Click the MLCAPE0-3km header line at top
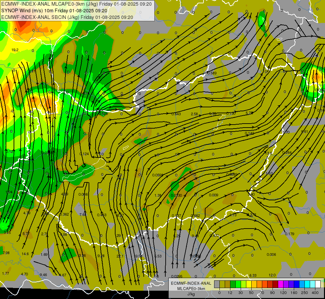 (76, 4)
